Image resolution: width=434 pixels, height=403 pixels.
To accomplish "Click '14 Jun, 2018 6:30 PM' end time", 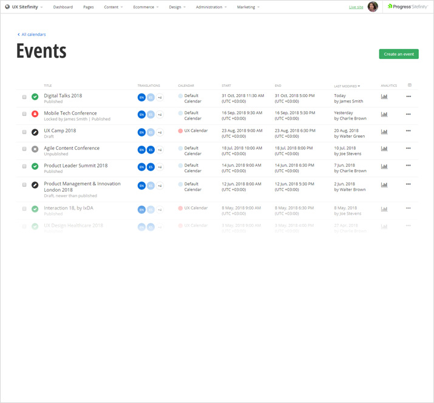I will tap(294, 165).
